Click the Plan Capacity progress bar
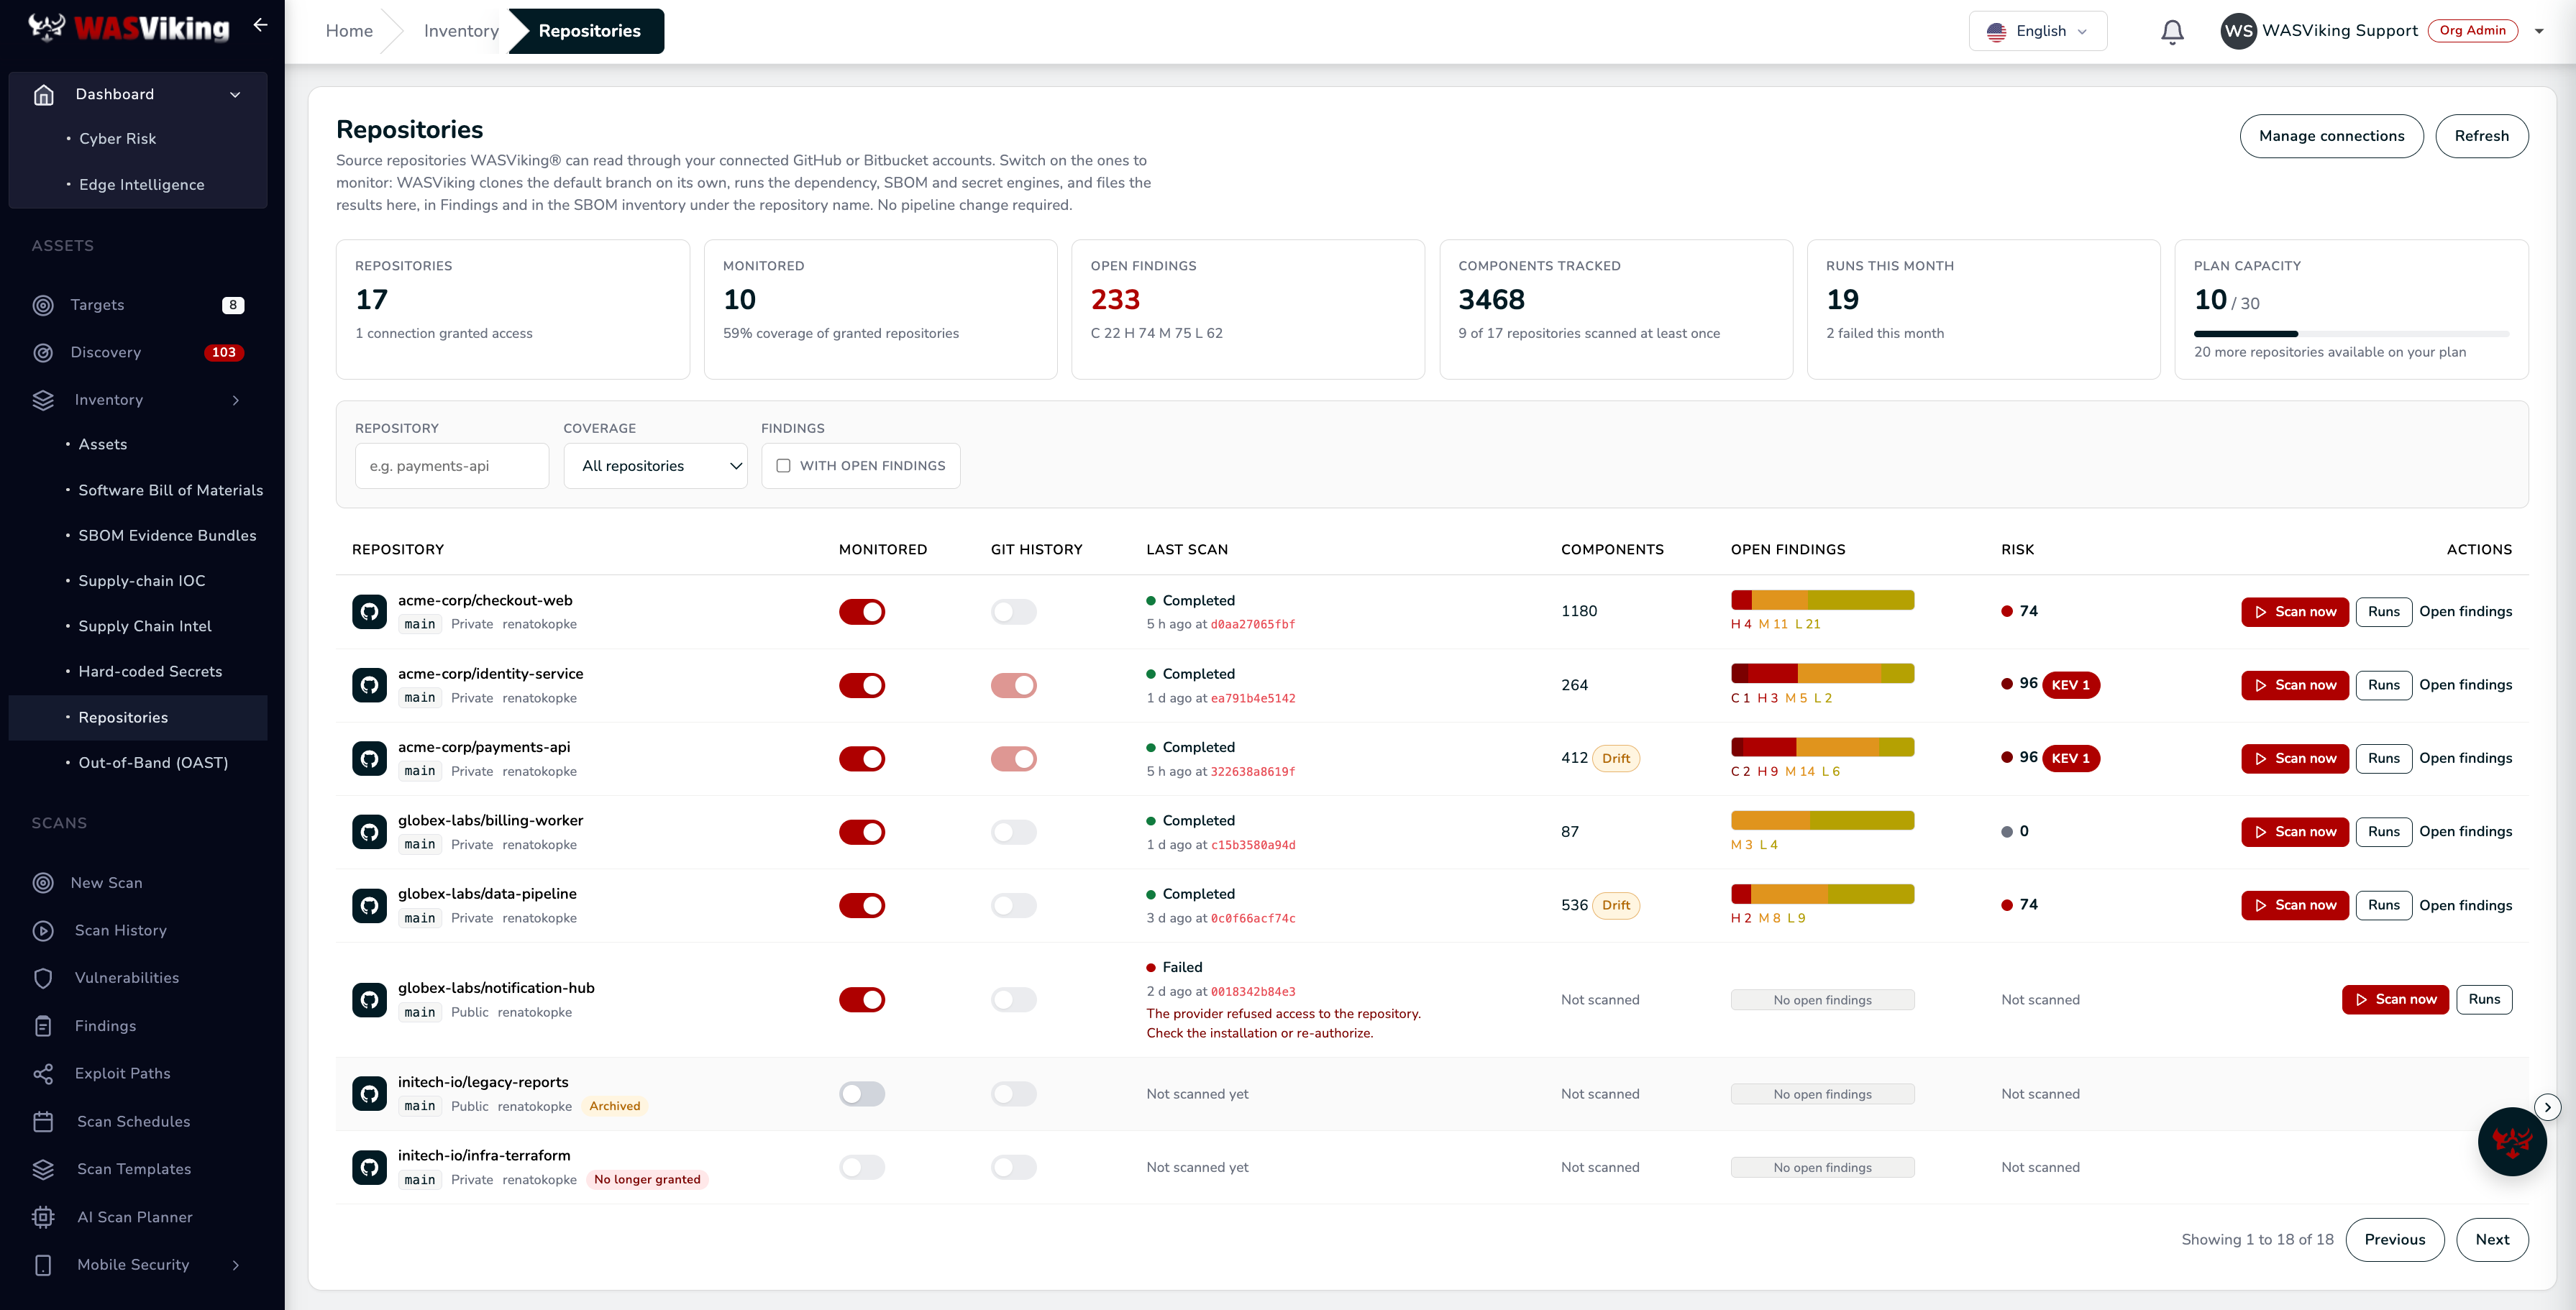 (2351, 334)
